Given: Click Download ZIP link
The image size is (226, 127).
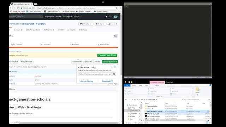Looking at the screenshot, I should (107, 81).
